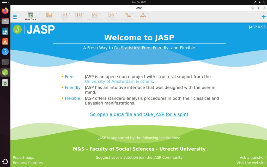This screenshot has width=267, height=167.
Task: Close the JASP window
Action: tap(264, 8)
